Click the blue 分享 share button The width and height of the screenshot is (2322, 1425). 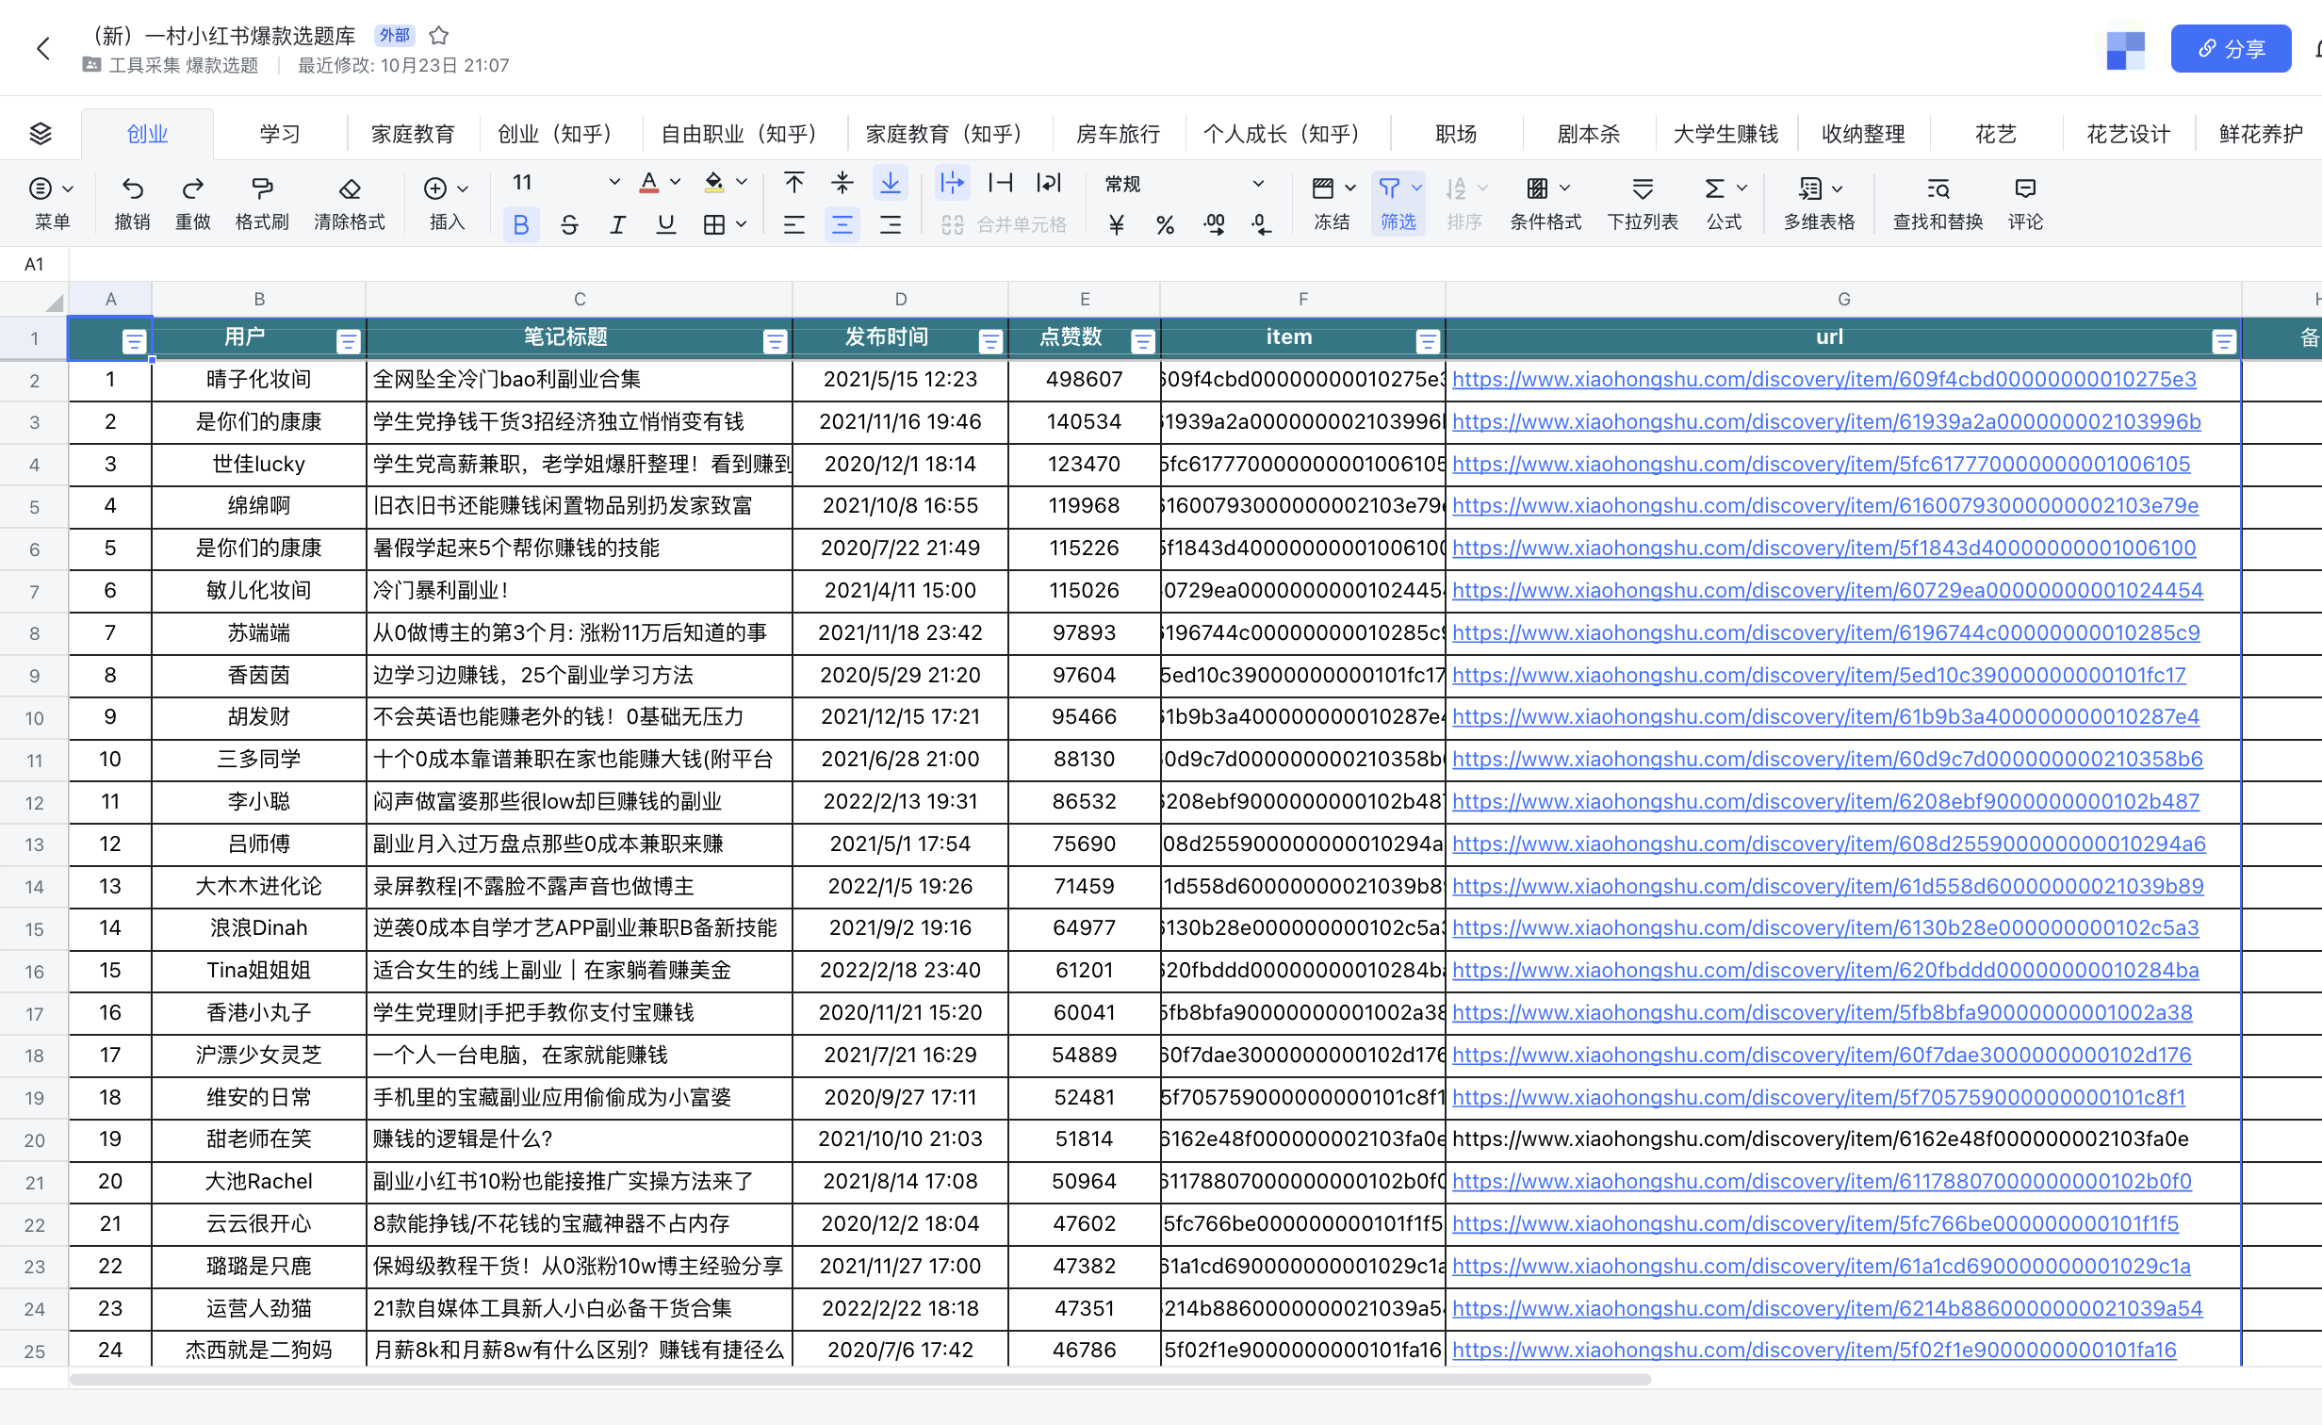pos(2231,49)
